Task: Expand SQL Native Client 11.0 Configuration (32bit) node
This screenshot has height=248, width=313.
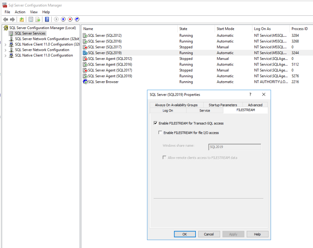Action: [5, 44]
